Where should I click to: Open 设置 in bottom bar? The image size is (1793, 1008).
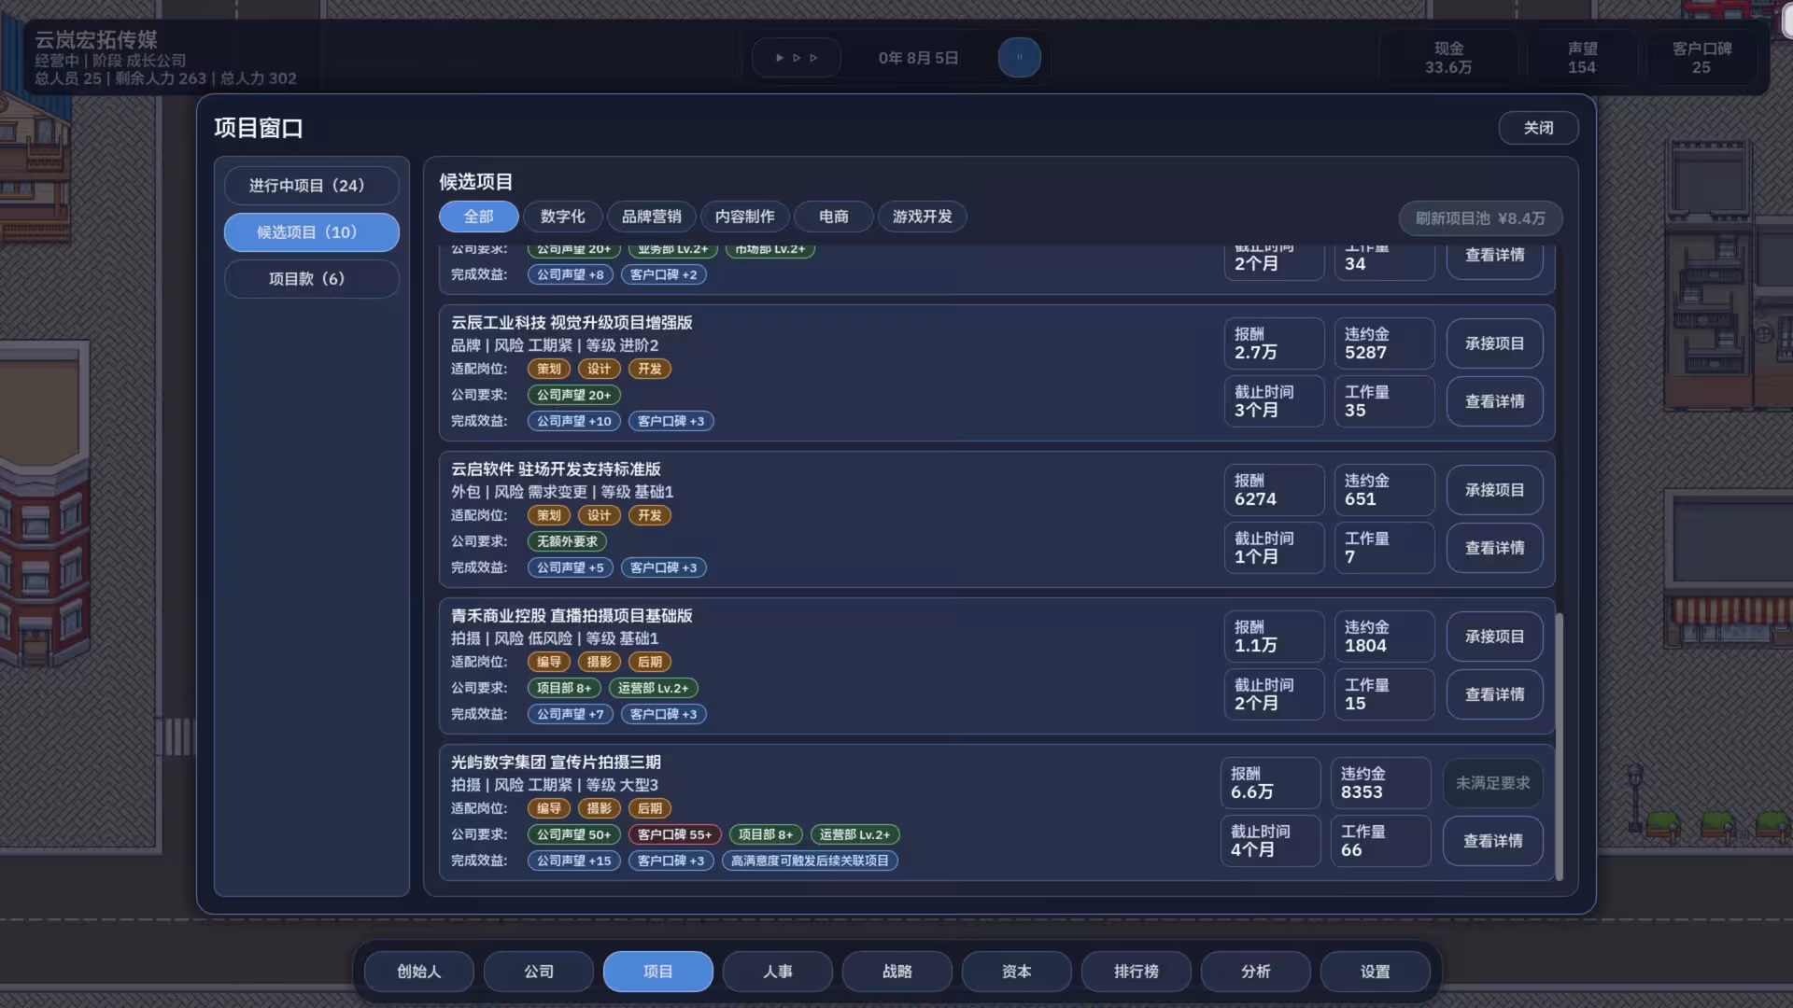pyautogui.click(x=1376, y=972)
